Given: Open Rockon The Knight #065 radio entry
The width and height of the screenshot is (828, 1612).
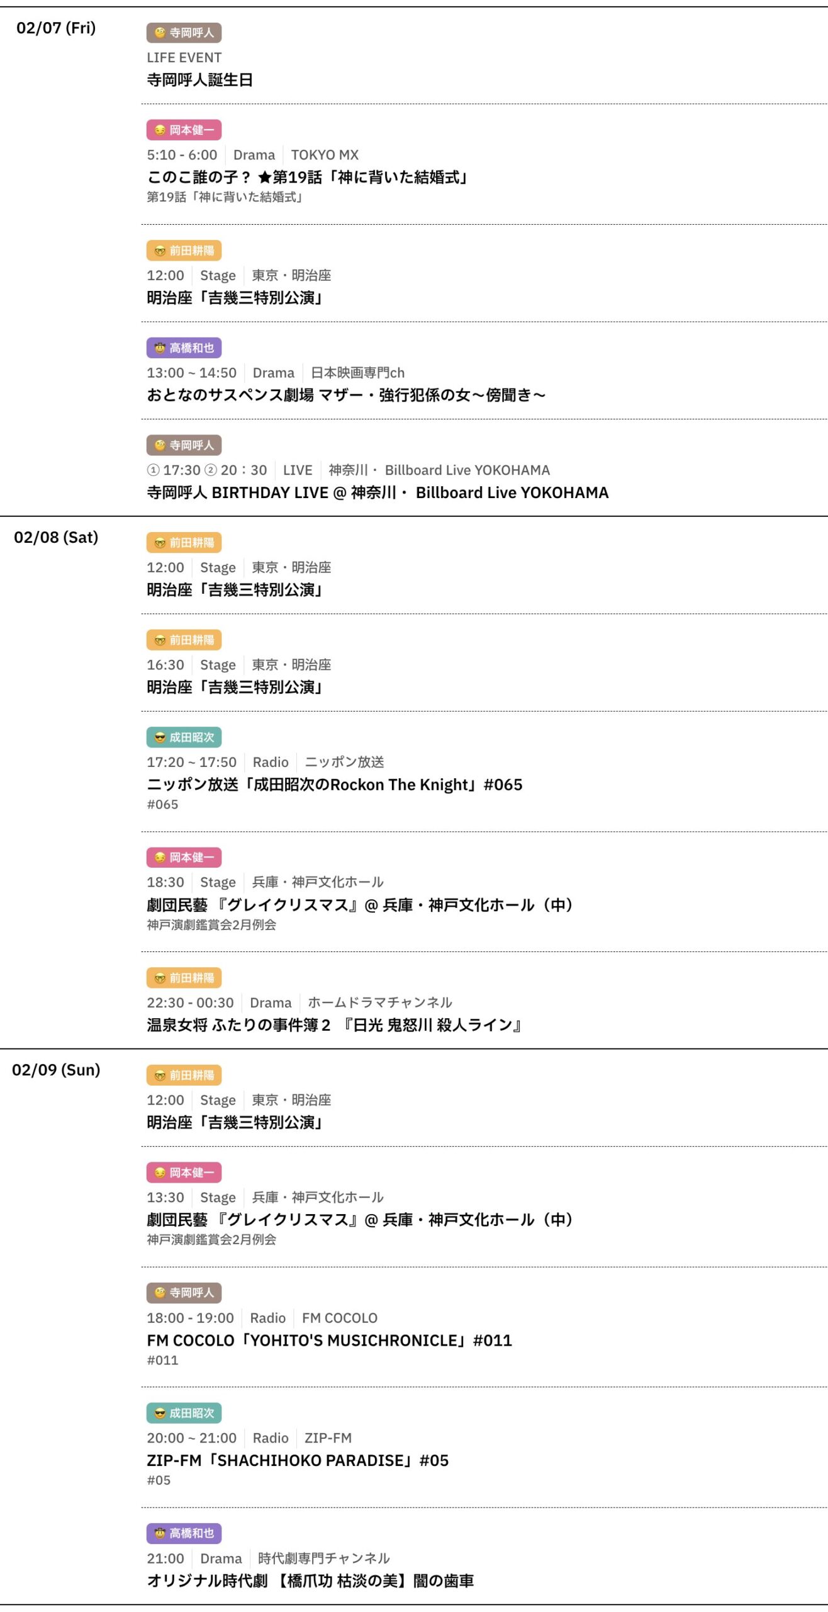Looking at the screenshot, I should click(x=334, y=785).
